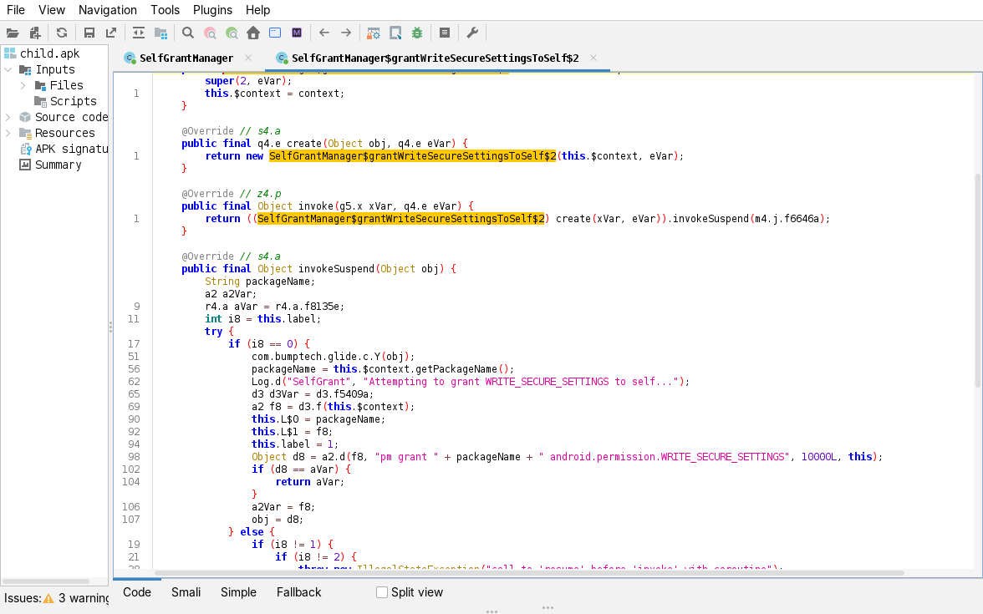Collapse the Inputs tree node
Image resolution: width=983 pixels, height=614 pixels.
tap(8, 69)
